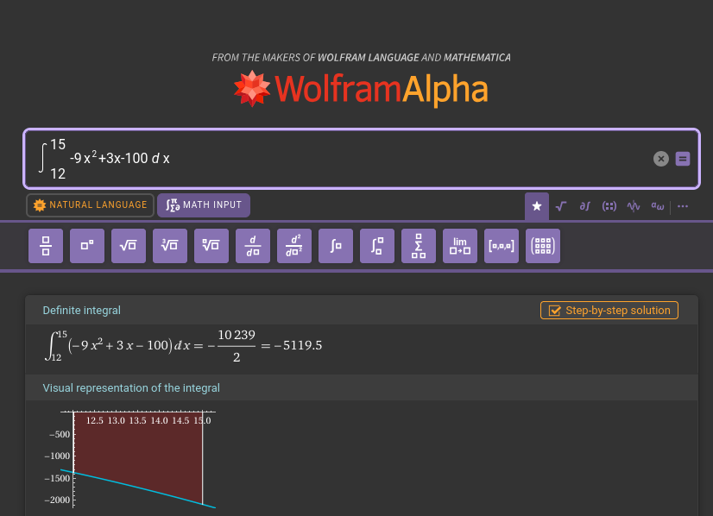The height and width of the screenshot is (516, 713).
Task: Insert the matrix grid template
Action: pos(543,246)
